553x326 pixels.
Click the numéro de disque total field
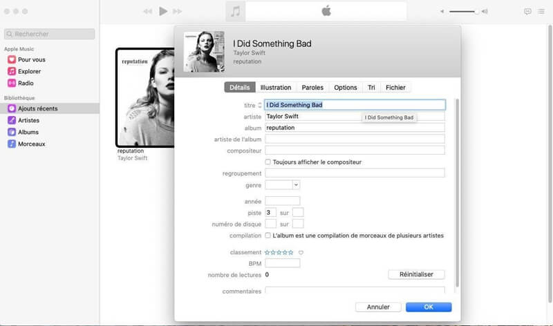[x=298, y=224]
